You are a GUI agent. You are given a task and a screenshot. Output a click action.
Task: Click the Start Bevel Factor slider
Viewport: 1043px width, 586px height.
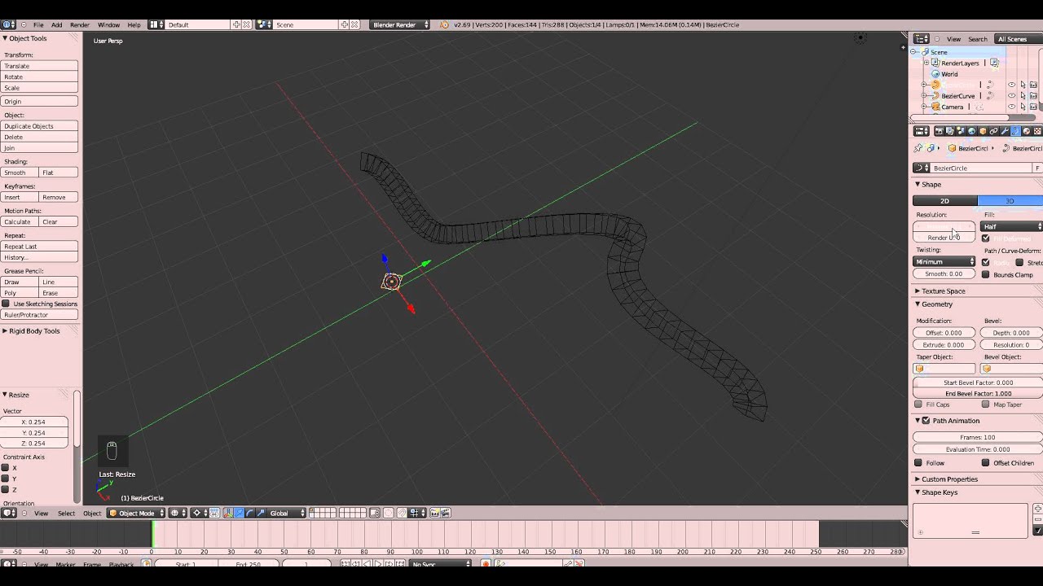click(x=978, y=383)
